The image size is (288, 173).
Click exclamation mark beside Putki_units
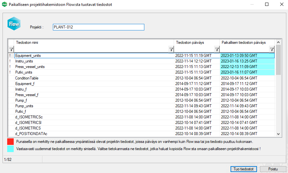[x=10, y=72]
